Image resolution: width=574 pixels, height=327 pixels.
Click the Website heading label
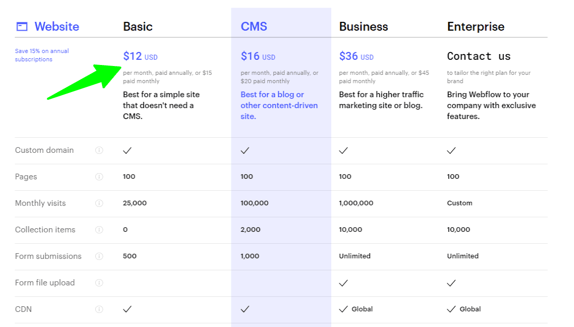click(x=57, y=27)
